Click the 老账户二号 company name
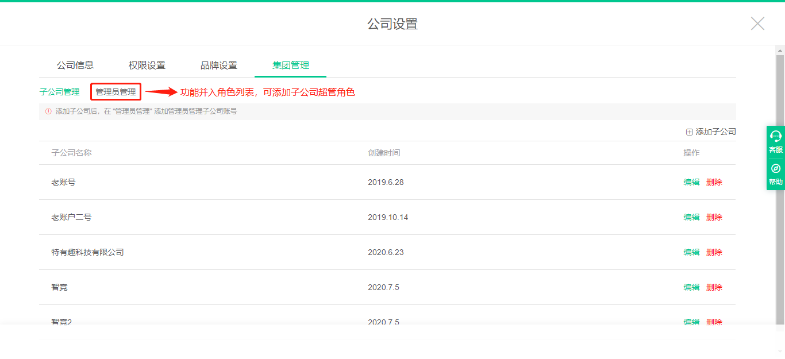This screenshot has height=359, width=785. coord(71,217)
